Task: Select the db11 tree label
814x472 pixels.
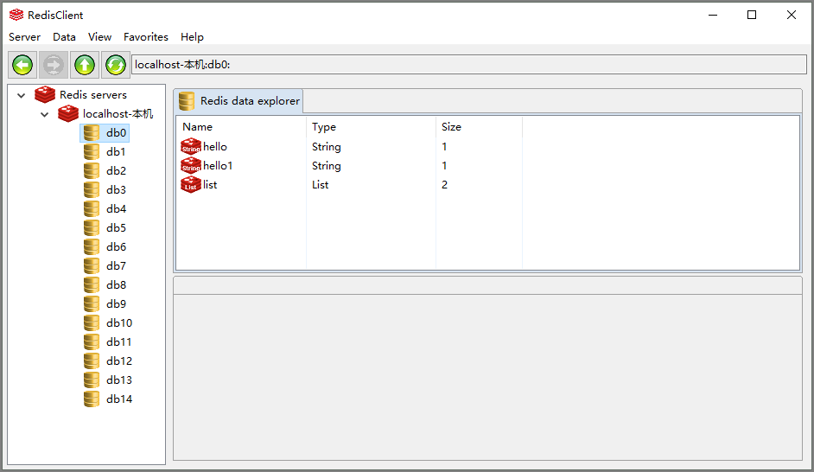Action: [119, 341]
